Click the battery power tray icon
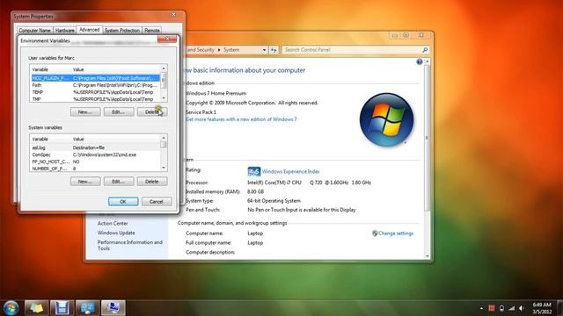This screenshot has width=563, height=316. click(501, 308)
